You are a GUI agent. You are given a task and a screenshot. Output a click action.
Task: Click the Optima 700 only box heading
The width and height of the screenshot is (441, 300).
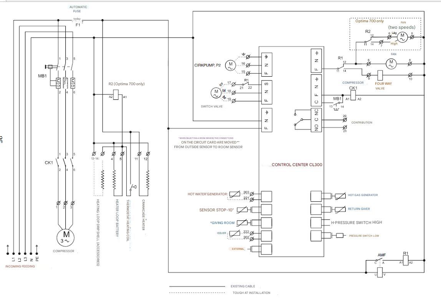coord(369,21)
